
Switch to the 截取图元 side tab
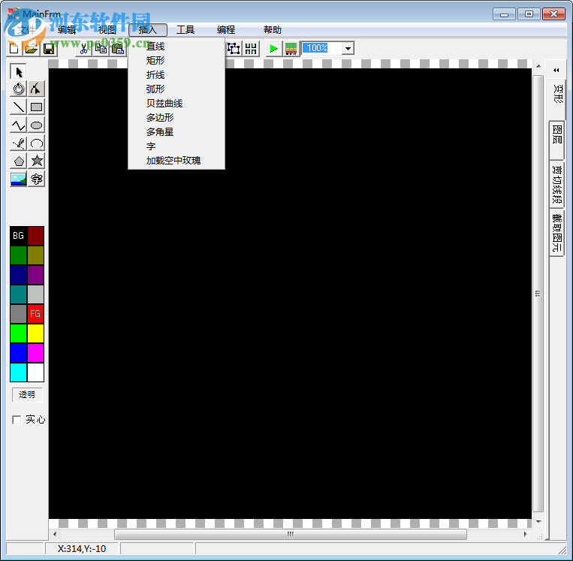[x=557, y=233]
